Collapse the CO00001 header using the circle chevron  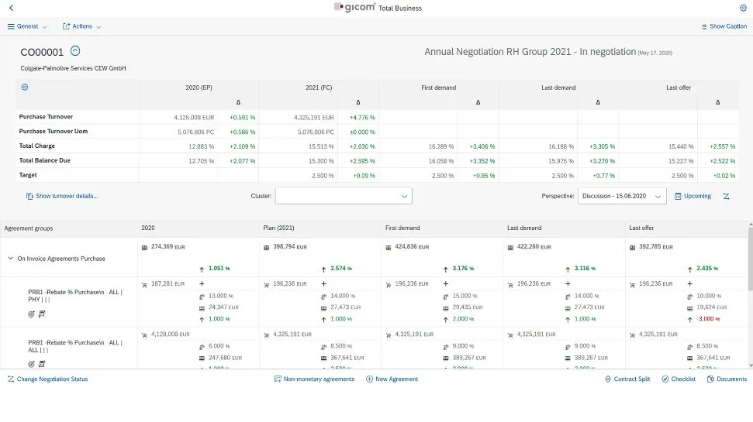(75, 51)
